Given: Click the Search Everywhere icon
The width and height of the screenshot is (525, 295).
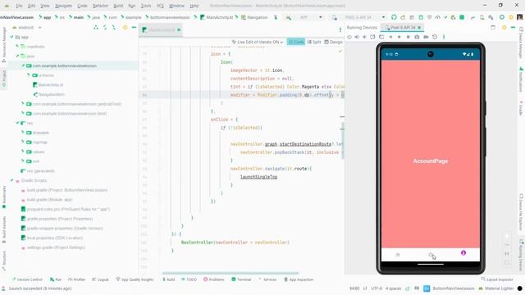Looking at the screenshot, I should coord(502,17).
